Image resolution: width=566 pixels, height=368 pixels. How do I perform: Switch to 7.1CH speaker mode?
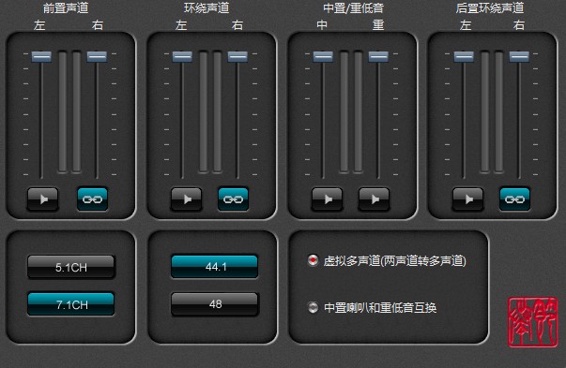click(71, 304)
